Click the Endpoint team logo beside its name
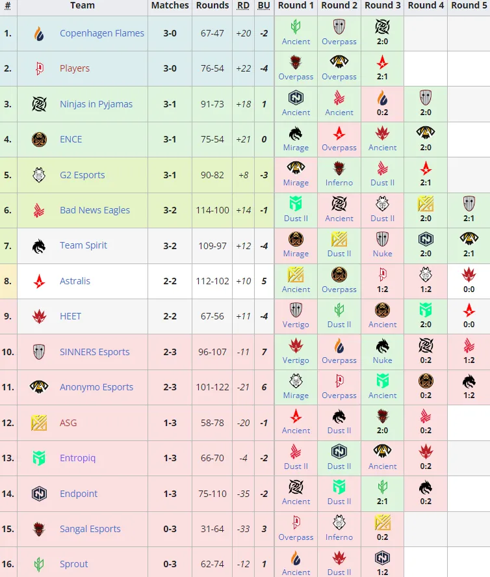This screenshot has width=490, height=577. coord(39,494)
